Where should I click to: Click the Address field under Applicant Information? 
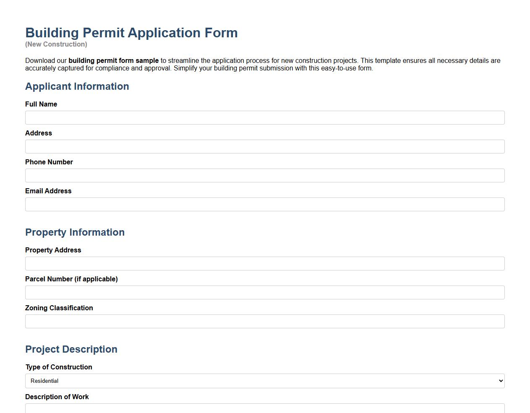(x=265, y=146)
